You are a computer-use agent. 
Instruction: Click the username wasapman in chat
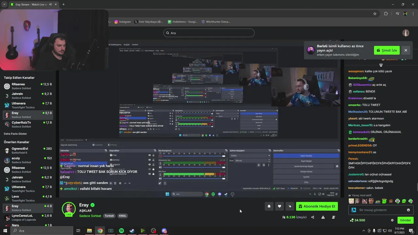pyautogui.click(x=356, y=71)
